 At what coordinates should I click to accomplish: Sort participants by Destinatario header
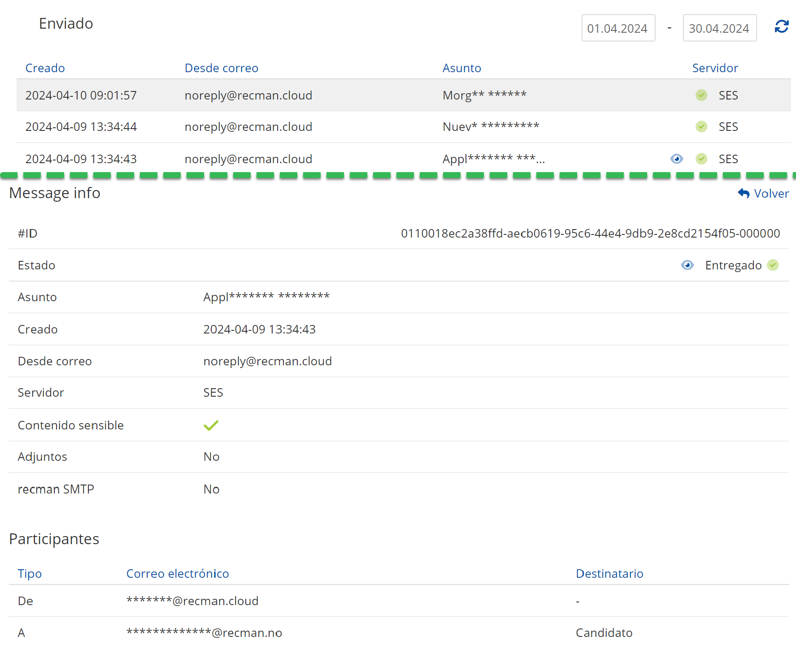coord(609,574)
